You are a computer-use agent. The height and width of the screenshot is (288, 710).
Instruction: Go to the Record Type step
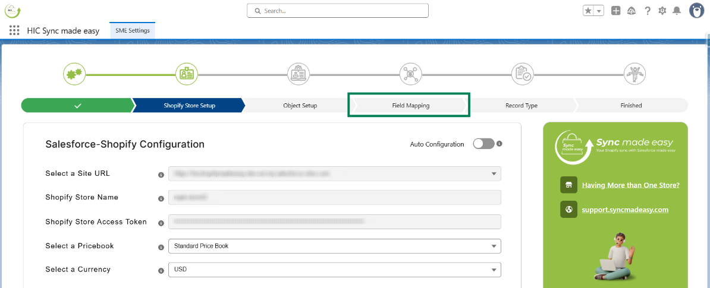(521, 105)
